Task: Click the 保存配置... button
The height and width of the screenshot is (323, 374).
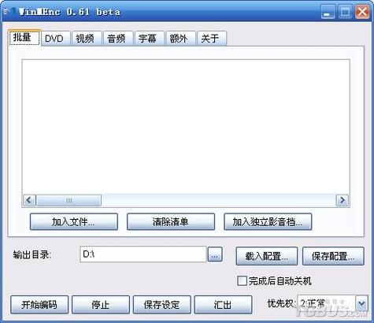Action: click(333, 256)
